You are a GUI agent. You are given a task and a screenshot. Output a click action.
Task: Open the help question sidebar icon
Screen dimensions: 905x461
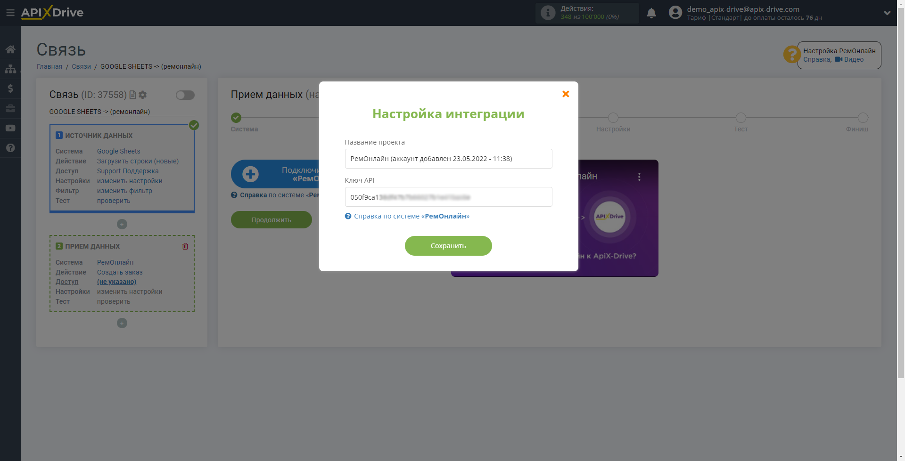pos(10,148)
